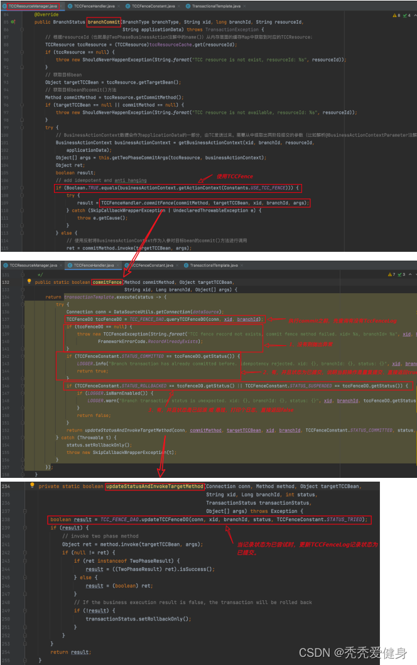The image size is (417, 665).
Task: Click the lightbulb at updateStatusAndInvokeTargetMethod line 234
Action: [32, 485]
